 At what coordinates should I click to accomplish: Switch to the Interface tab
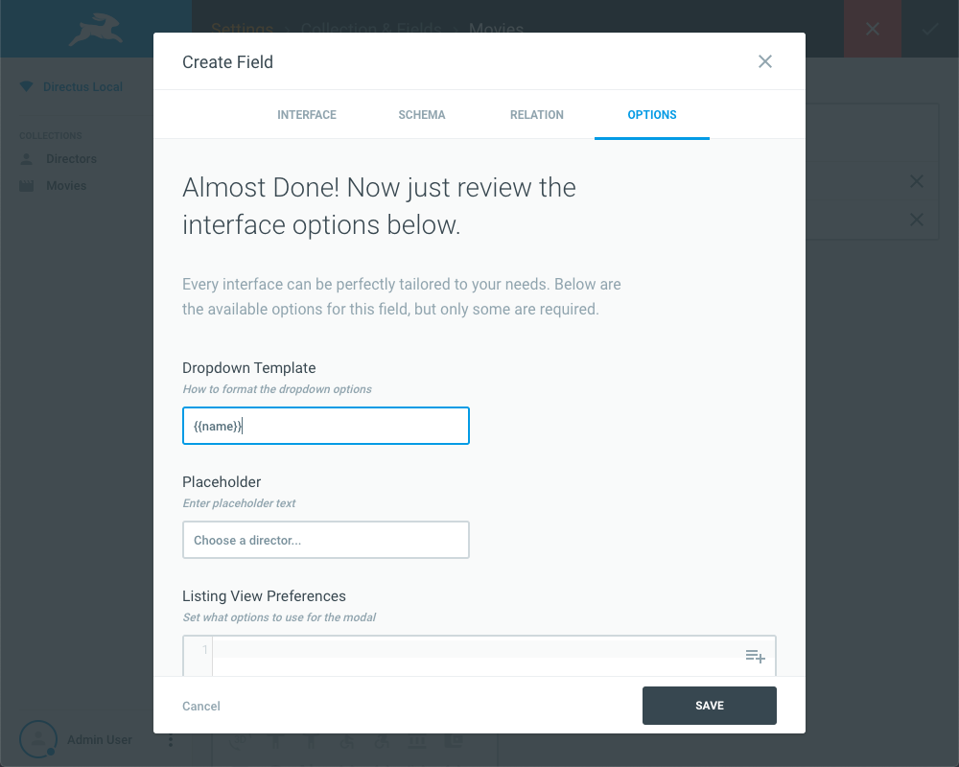pos(307,115)
